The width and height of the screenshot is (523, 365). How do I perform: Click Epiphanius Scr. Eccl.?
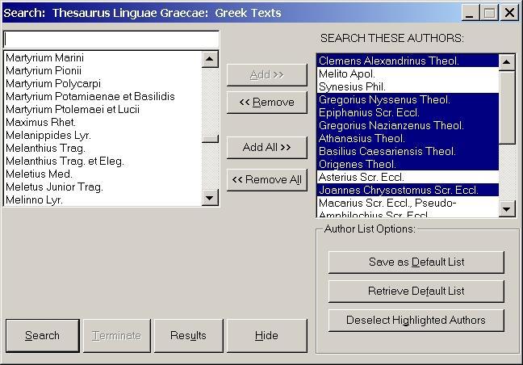point(408,113)
